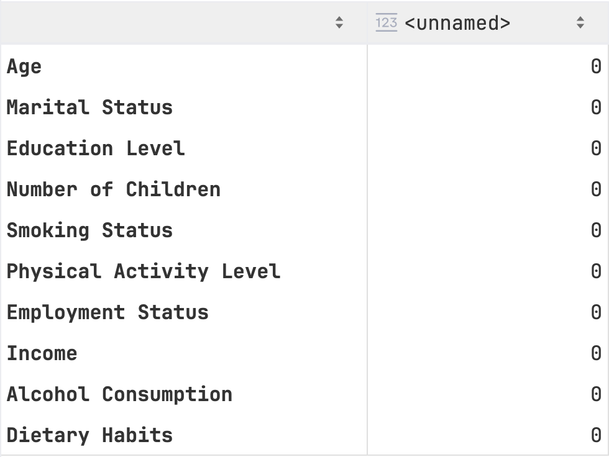Click the Education Level row label
Screen dimensions: 609x457
click(x=96, y=148)
